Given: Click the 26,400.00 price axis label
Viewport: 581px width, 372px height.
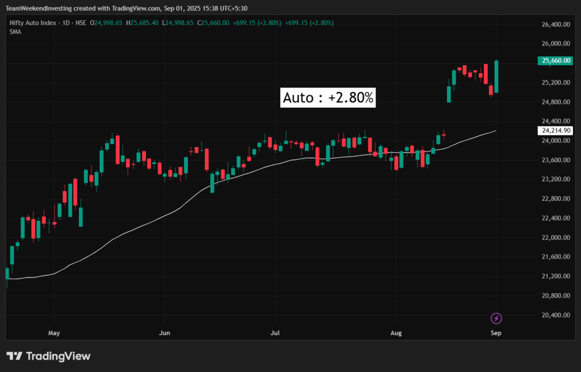Looking at the screenshot, I should tap(556, 25).
